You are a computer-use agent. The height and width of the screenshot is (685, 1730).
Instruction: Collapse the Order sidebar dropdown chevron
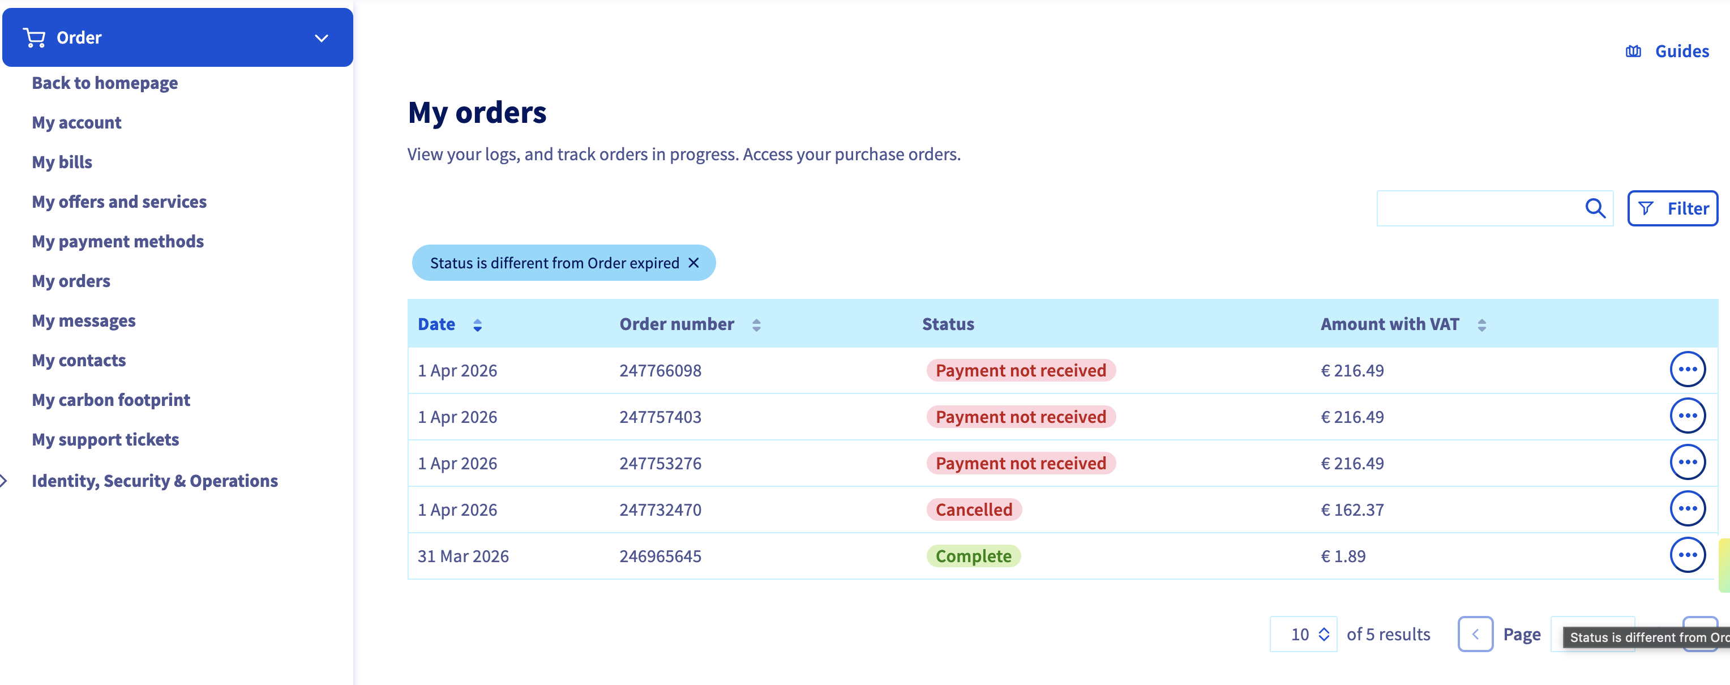(322, 38)
